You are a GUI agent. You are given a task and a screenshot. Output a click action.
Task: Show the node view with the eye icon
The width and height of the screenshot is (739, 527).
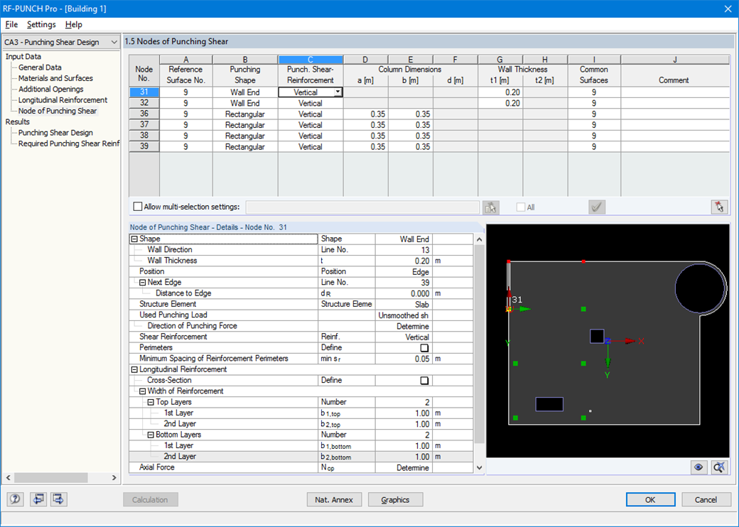click(x=699, y=468)
